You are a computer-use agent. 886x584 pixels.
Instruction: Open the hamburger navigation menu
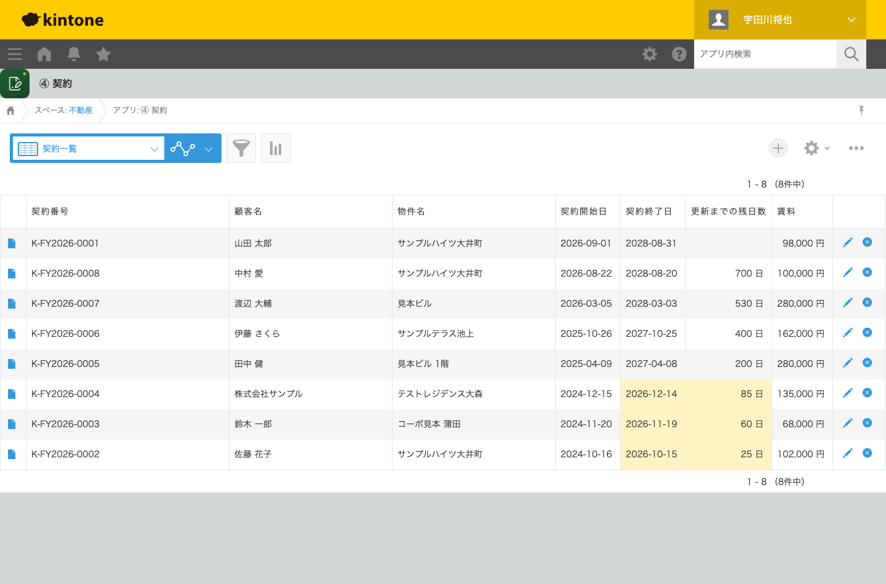tap(15, 54)
